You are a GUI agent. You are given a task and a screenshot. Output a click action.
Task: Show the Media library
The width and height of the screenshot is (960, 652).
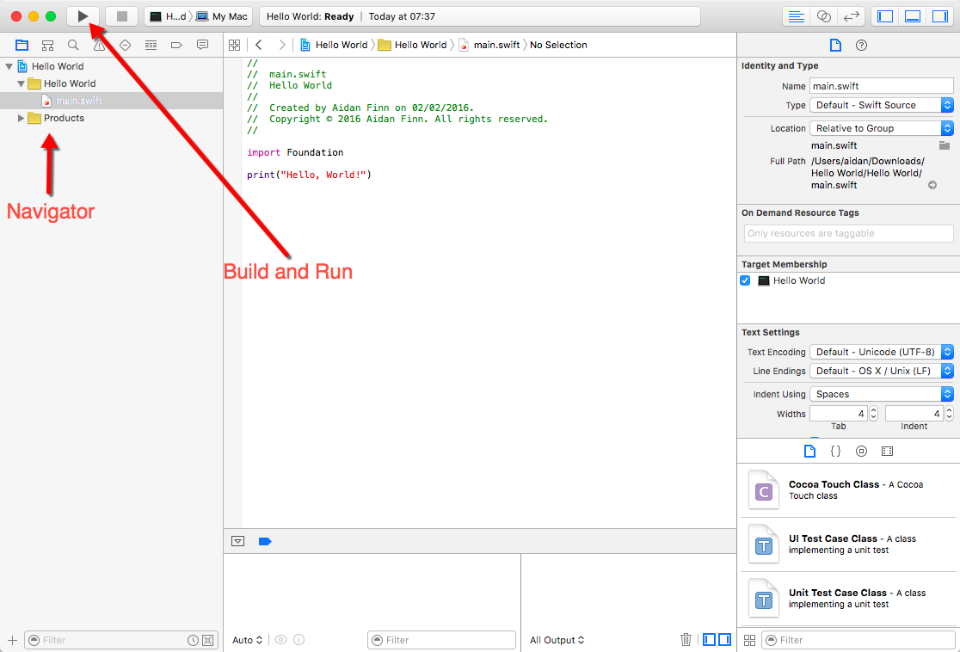click(x=887, y=452)
